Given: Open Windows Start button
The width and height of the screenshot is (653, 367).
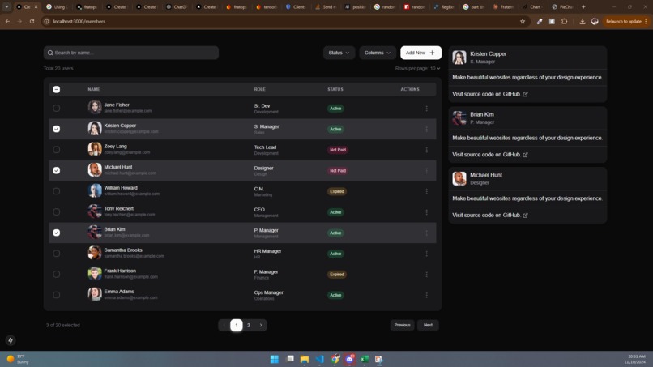Looking at the screenshot, I should pyautogui.click(x=275, y=359).
